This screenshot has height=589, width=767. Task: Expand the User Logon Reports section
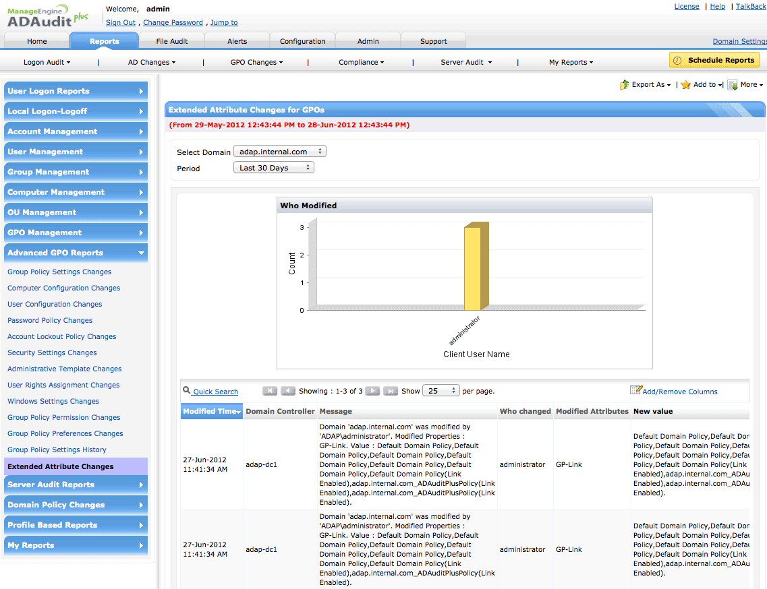point(76,91)
